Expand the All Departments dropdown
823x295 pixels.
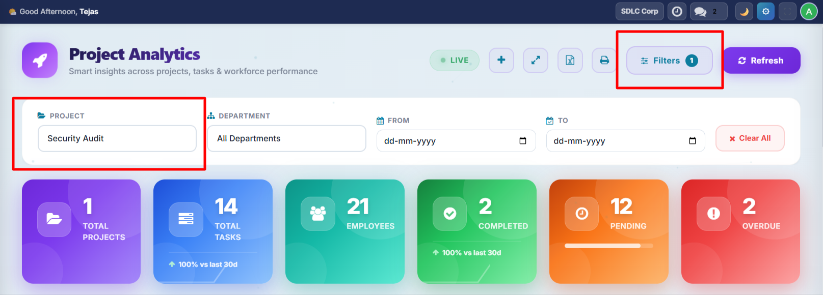point(286,138)
